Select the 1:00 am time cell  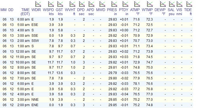tap(23, 46)
